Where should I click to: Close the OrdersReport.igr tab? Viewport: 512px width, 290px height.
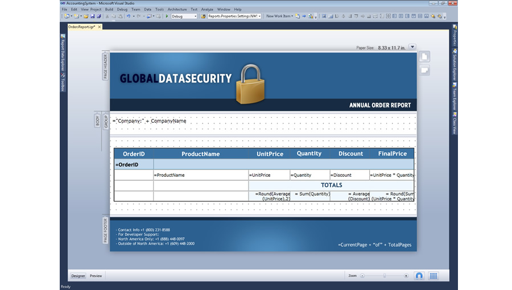pyautogui.click(x=99, y=27)
